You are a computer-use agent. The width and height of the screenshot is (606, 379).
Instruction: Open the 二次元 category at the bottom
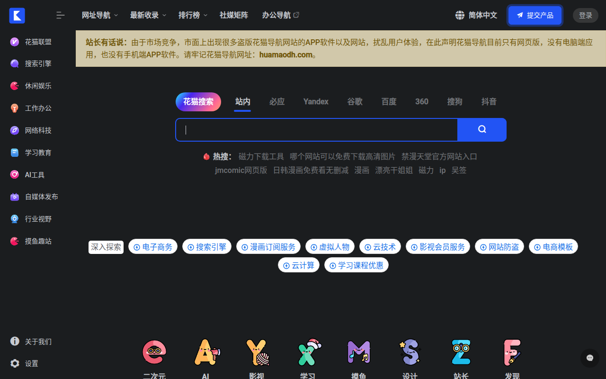154,352
